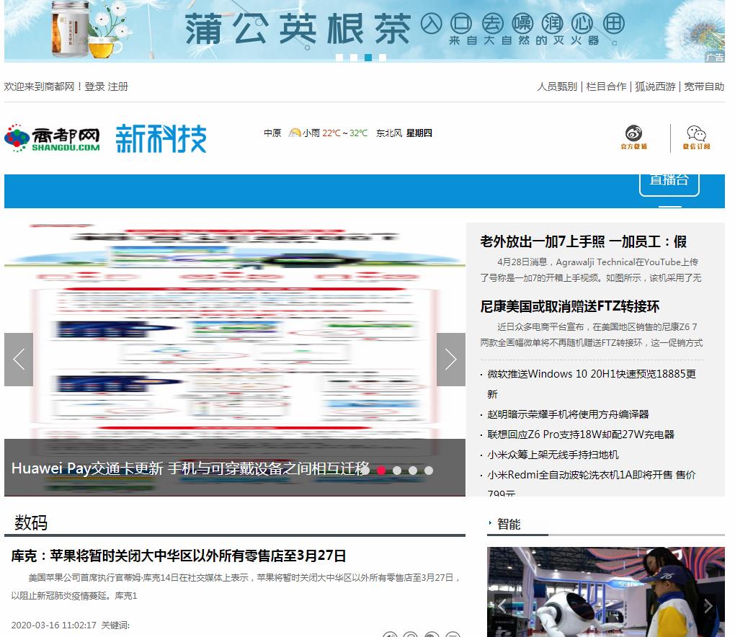Image resolution: width=735 pixels, height=637 pixels.
Task: Open 人员甄别 link
Action: tap(557, 86)
